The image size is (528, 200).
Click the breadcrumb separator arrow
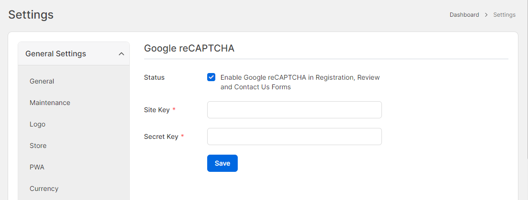pos(486,15)
